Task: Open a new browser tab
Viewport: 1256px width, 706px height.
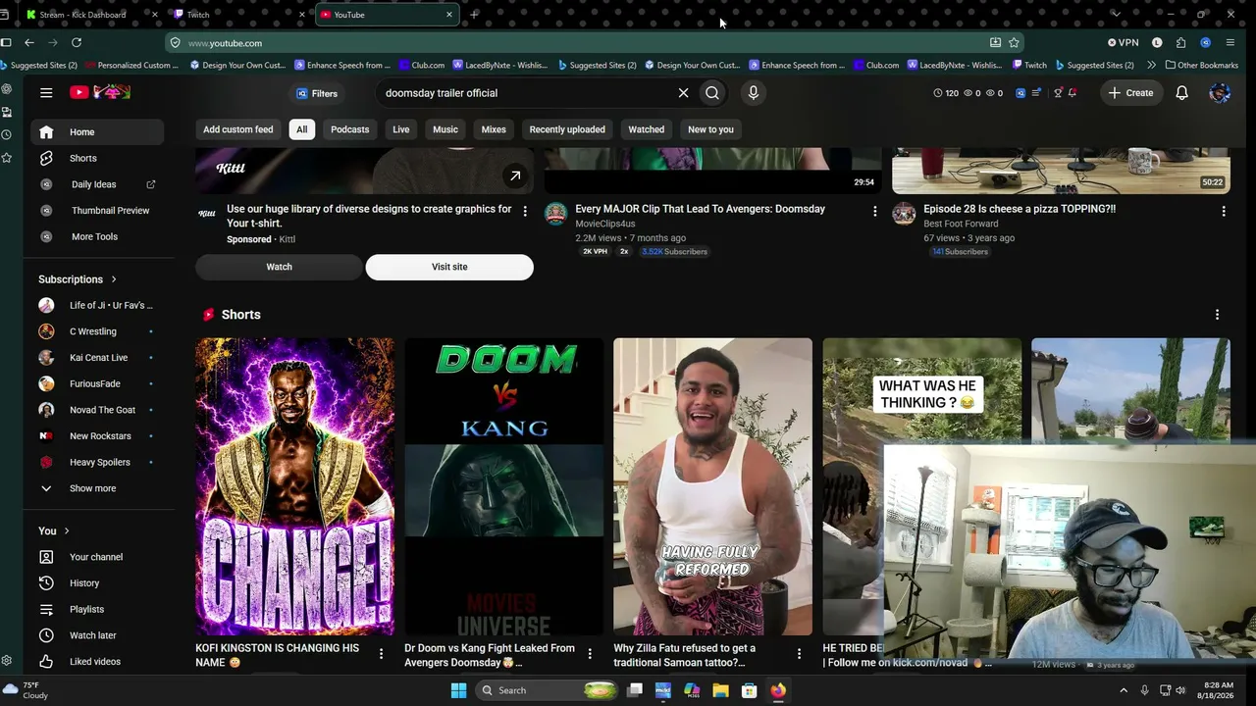Action: pyautogui.click(x=474, y=15)
